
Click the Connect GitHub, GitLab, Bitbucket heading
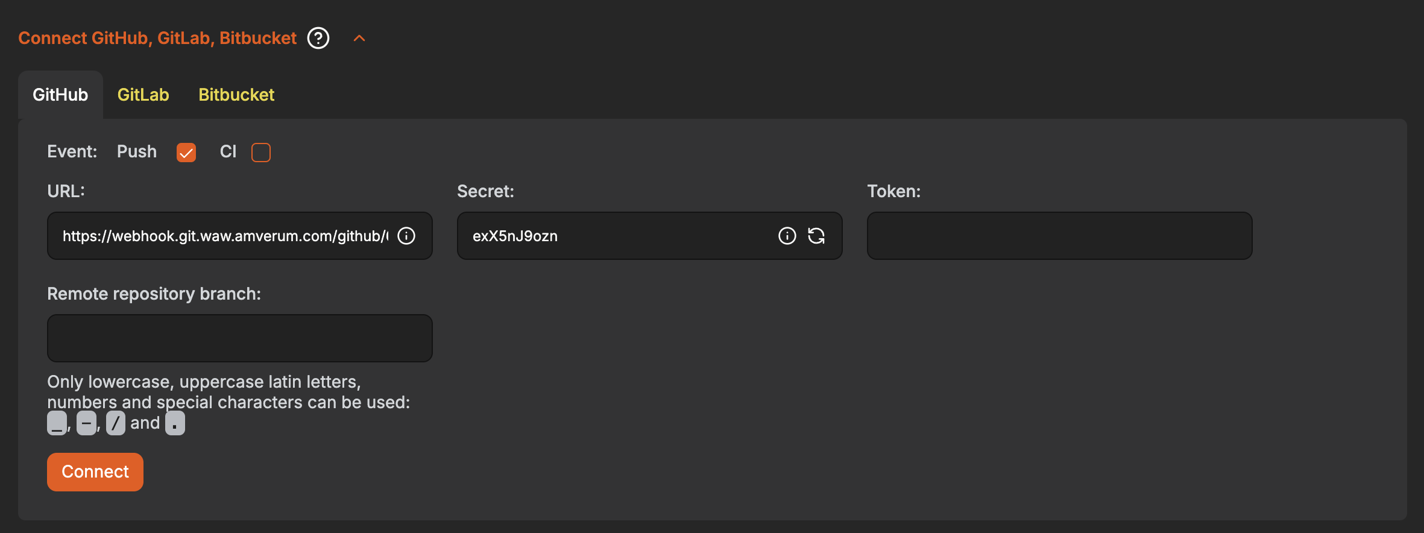[157, 38]
